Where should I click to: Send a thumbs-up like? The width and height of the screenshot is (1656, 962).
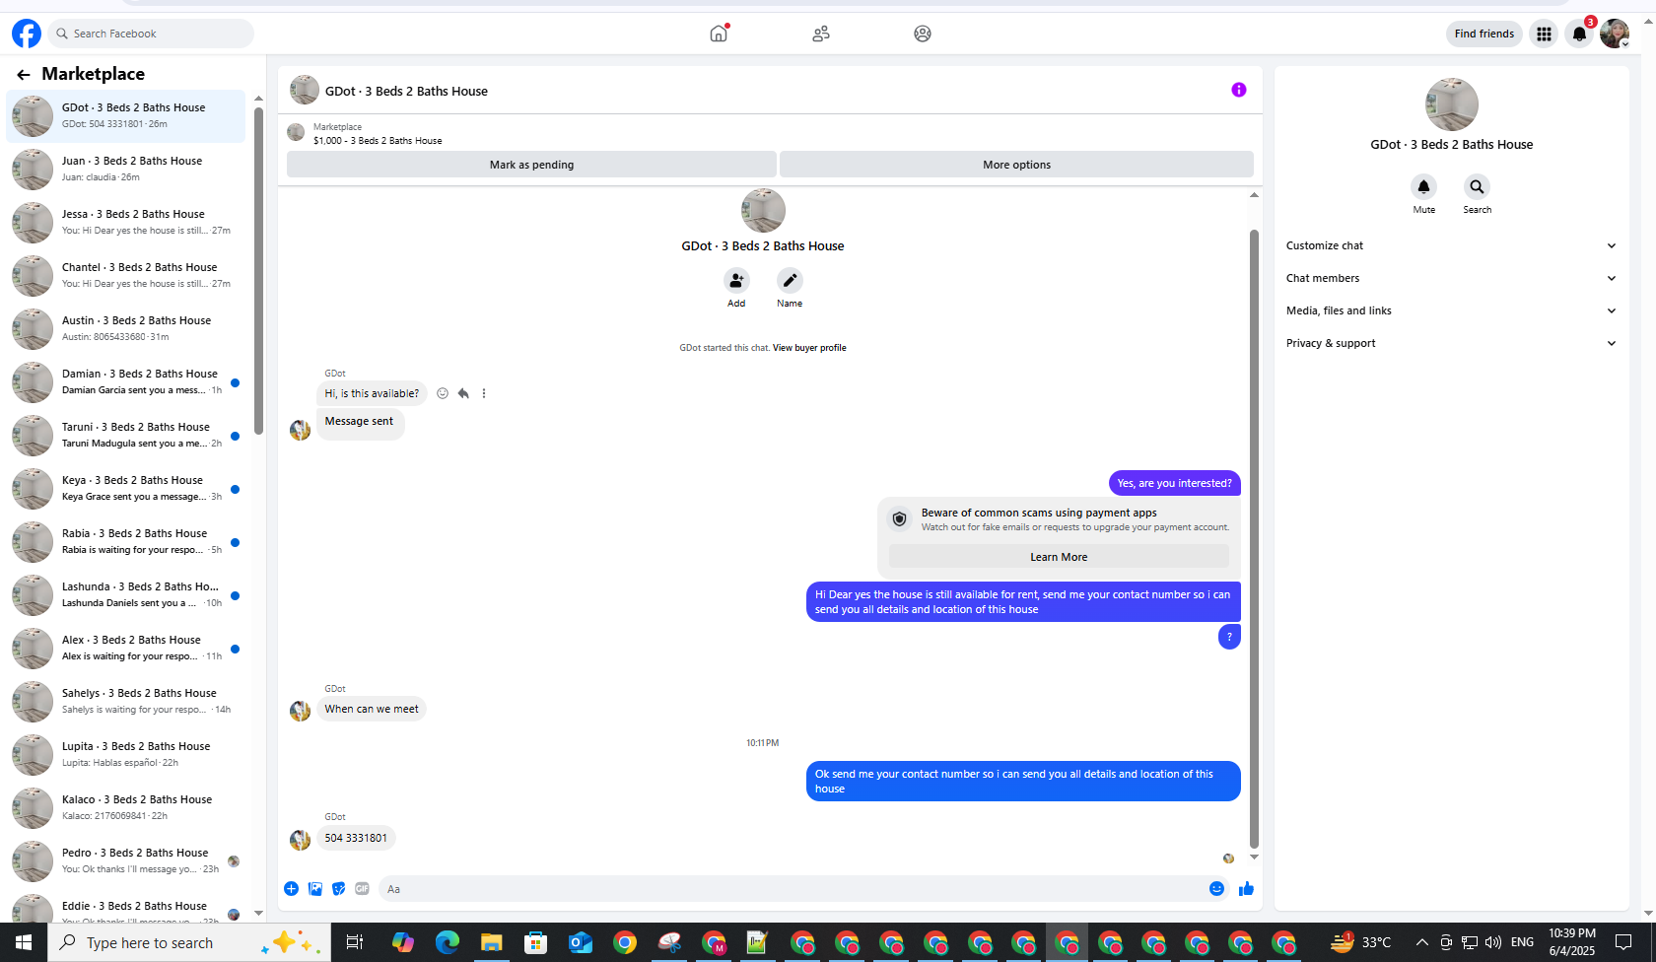pyautogui.click(x=1246, y=889)
